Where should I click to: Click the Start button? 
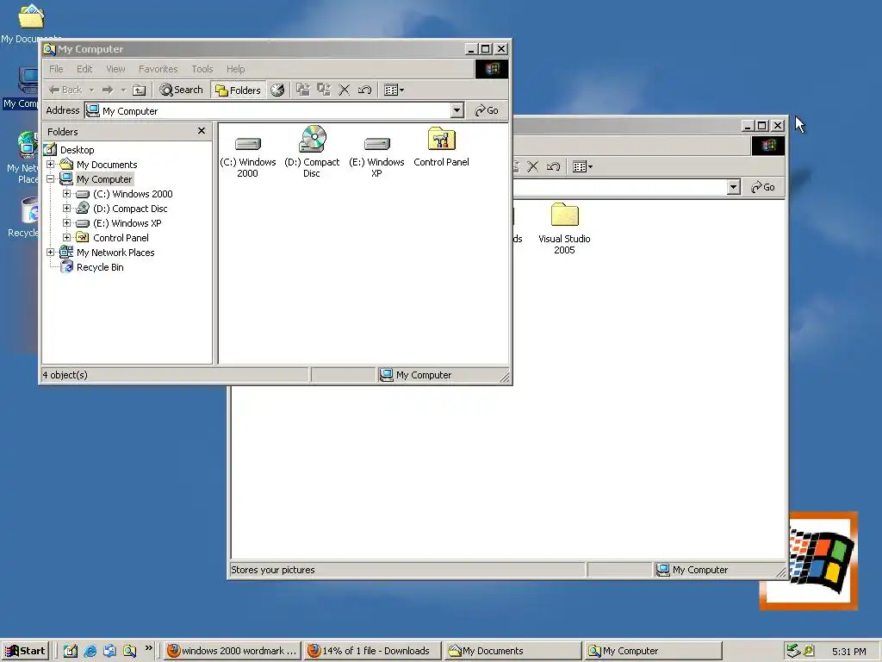coord(25,651)
